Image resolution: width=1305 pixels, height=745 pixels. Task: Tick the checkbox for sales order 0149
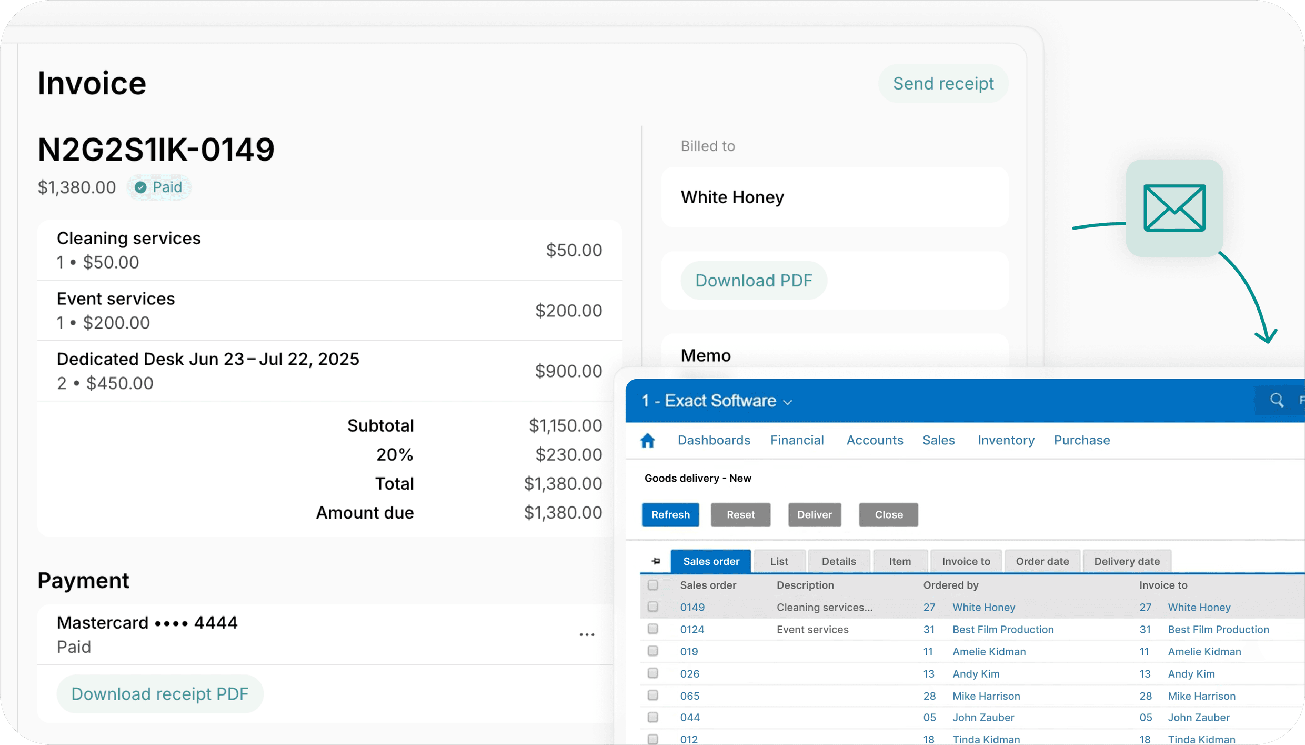(x=653, y=607)
